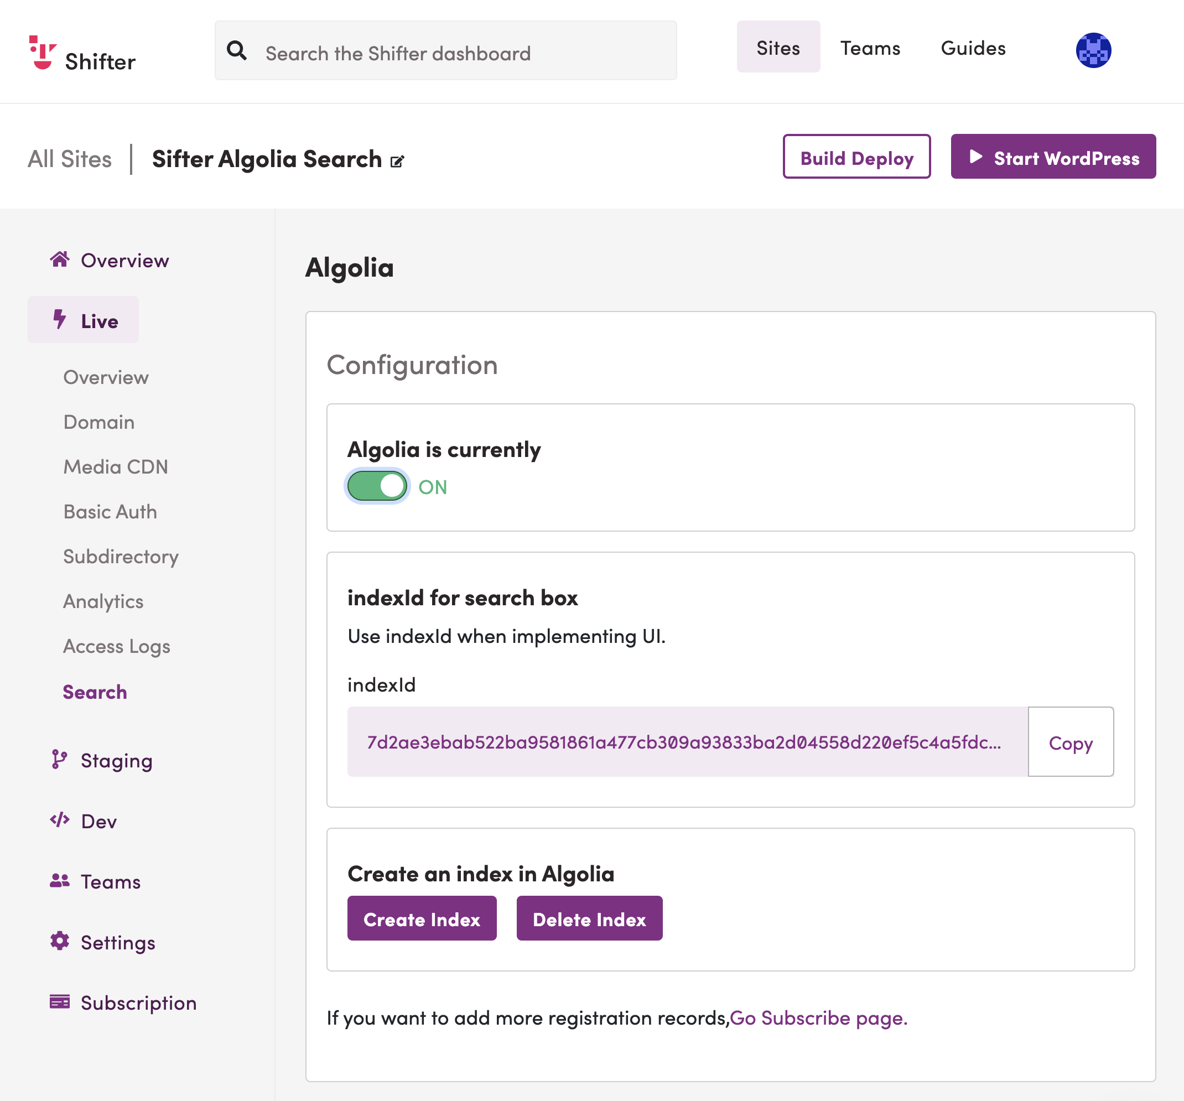Click the gear icon for Settings

tap(60, 942)
